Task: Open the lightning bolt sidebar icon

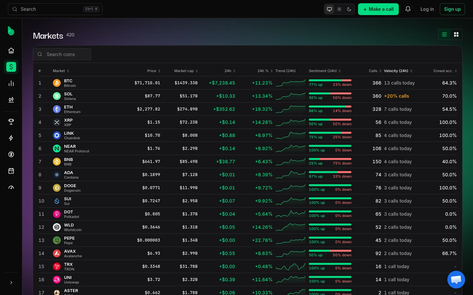Action: click(x=11, y=138)
